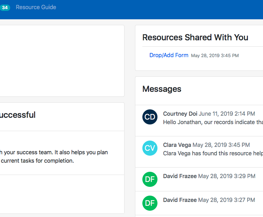Click David Frazee name on 3:27 PM message
Viewport: 263px width, 217px height.
[x=180, y=200]
